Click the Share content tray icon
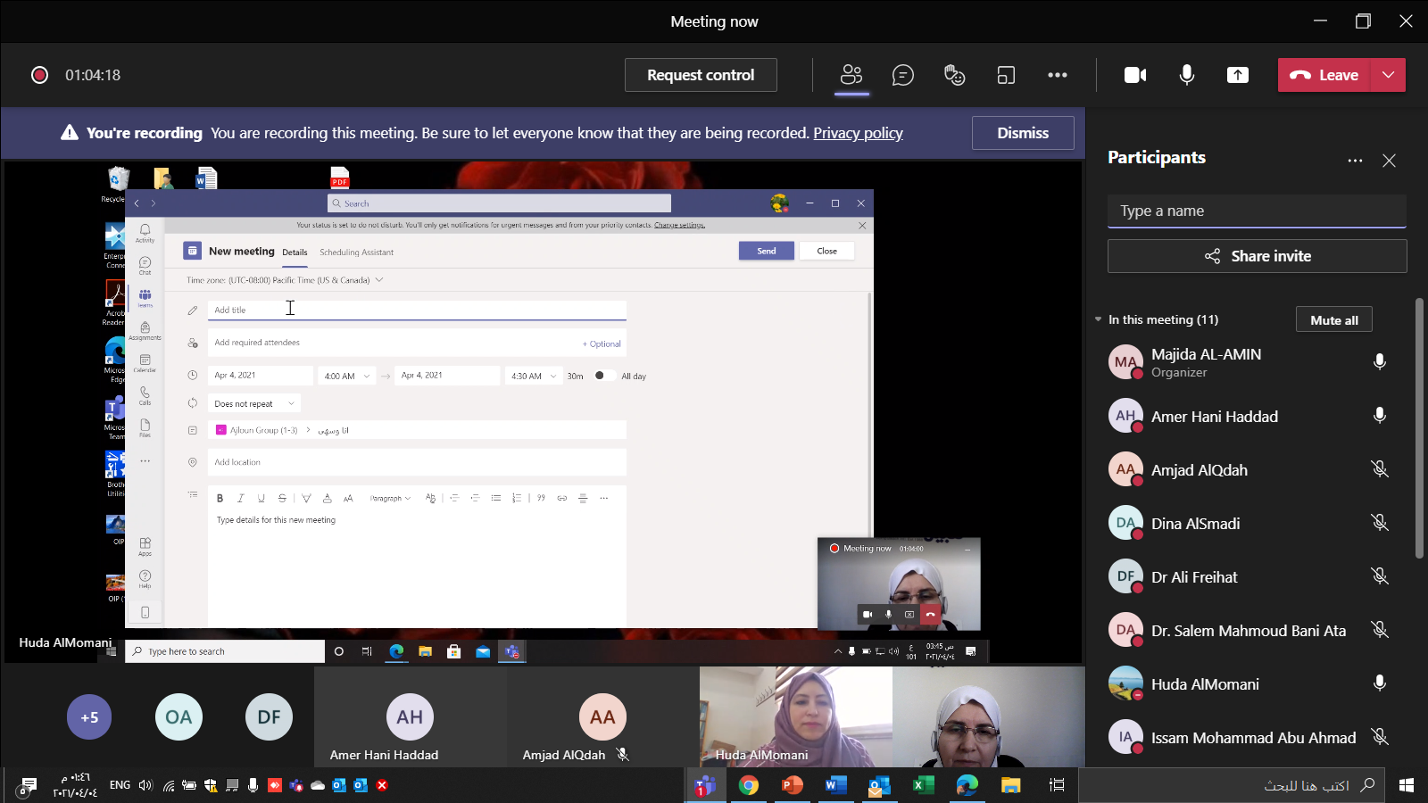The height and width of the screenshot is (803, 1428). click(1238, 75)
